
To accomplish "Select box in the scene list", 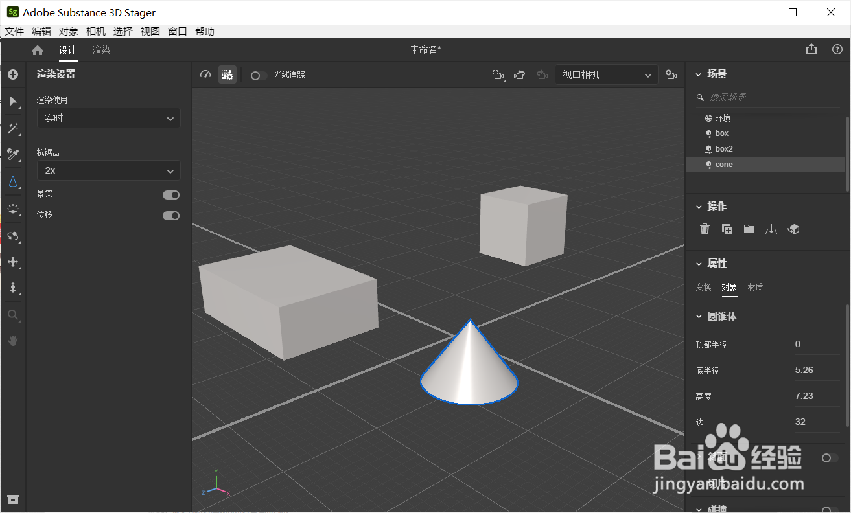I will point(766,133).
